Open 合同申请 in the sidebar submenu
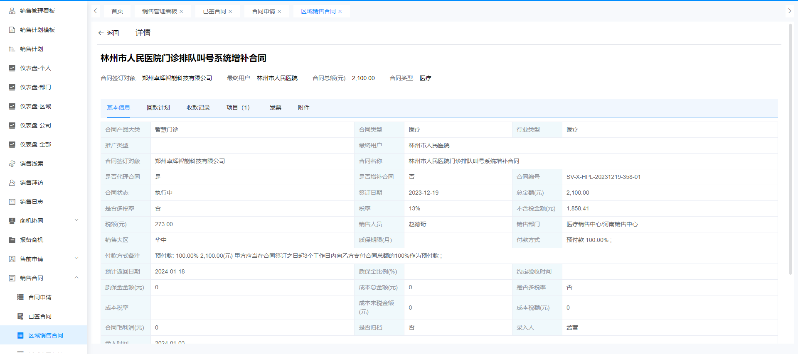The width and height of the screenshot is (798, 354). (40, 297)
